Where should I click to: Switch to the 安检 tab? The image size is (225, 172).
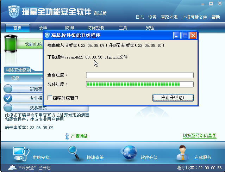150,27
